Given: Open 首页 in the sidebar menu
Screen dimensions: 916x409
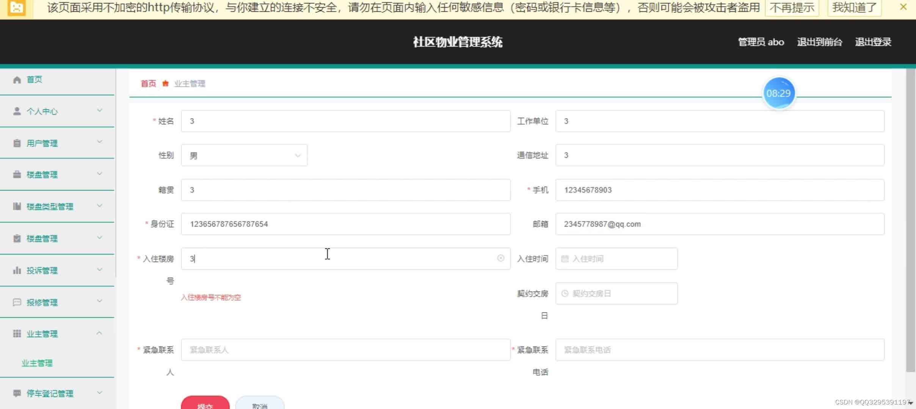Looking at the screenshot, I should pyautogui.click(x=57, y=80).
